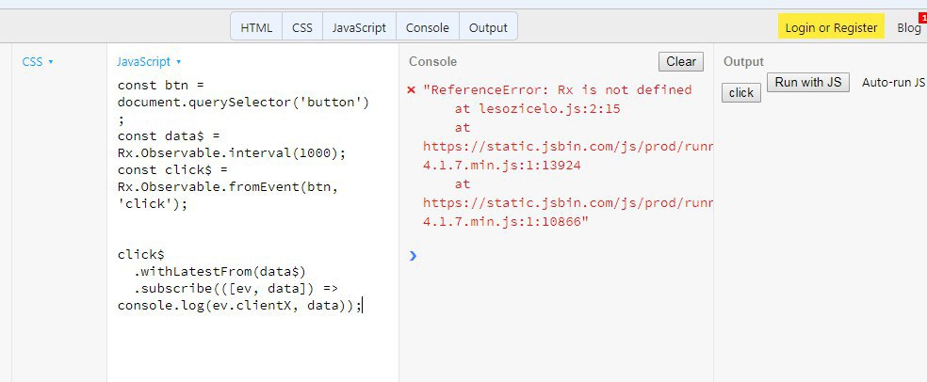
Task: Toggle the Output panel tab
Action: (x=488, y=27)
